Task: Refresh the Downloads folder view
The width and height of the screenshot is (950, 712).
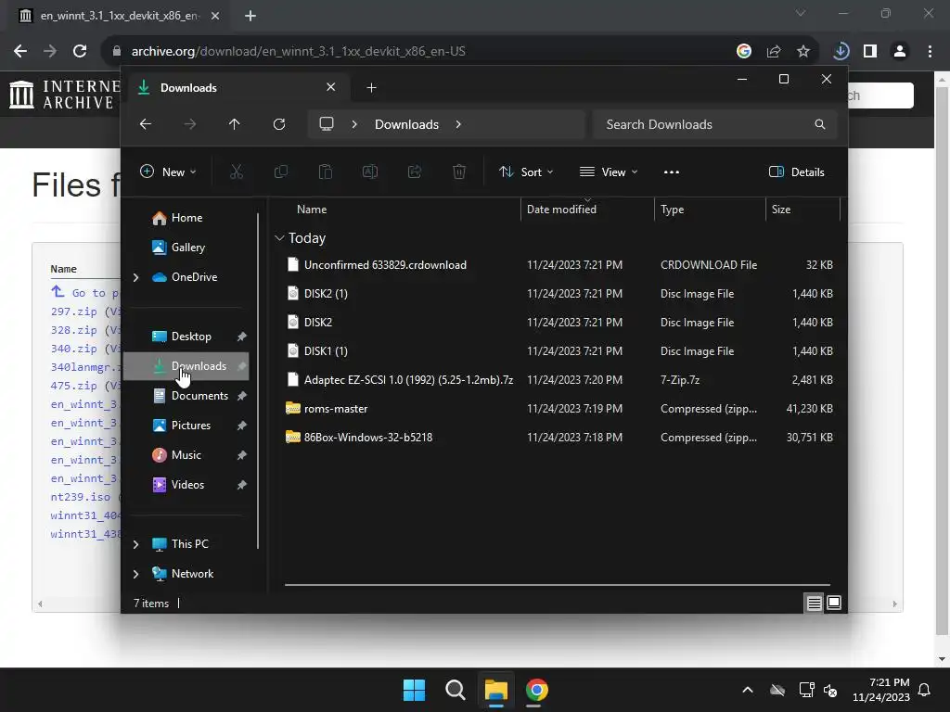Action: pyautogui.click(x=278, y=124)
